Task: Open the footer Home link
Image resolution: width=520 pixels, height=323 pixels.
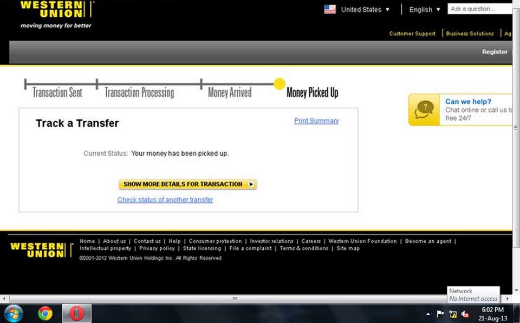Action: click(x=87, y=241)
